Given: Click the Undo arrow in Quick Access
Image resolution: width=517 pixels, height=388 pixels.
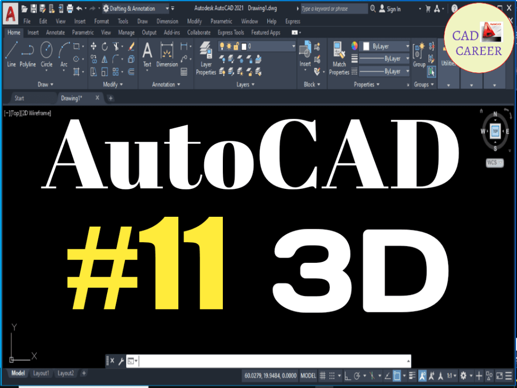Looking at the screenshot, I should point(79,9).
